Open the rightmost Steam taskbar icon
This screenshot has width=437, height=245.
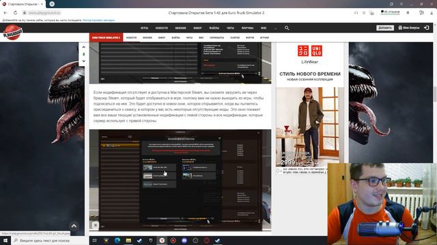(218, 240)
